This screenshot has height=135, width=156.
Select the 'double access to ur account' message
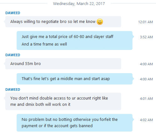[63, 101]
